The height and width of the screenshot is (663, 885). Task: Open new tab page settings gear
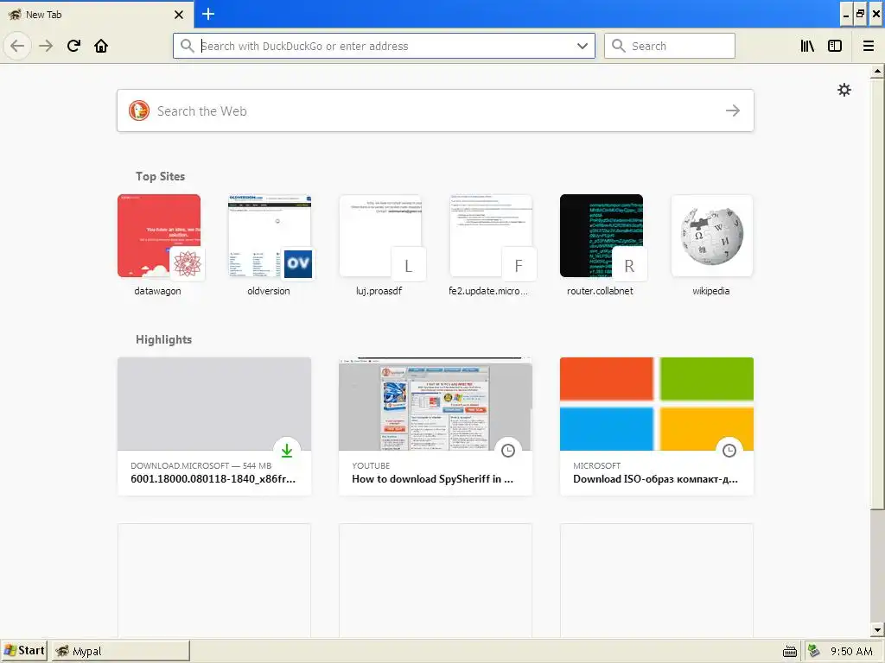pos(844,90)
